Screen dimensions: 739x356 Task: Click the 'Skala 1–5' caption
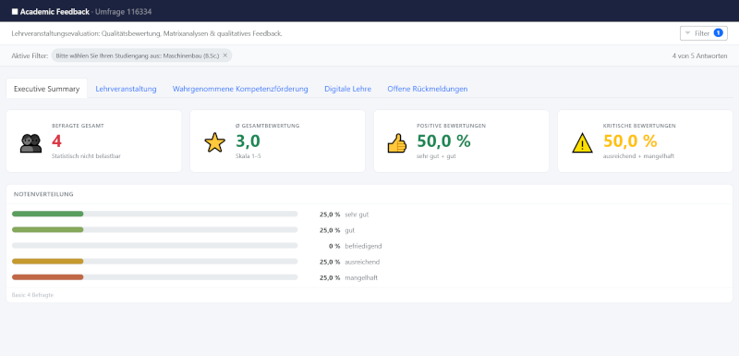[248, 156]
